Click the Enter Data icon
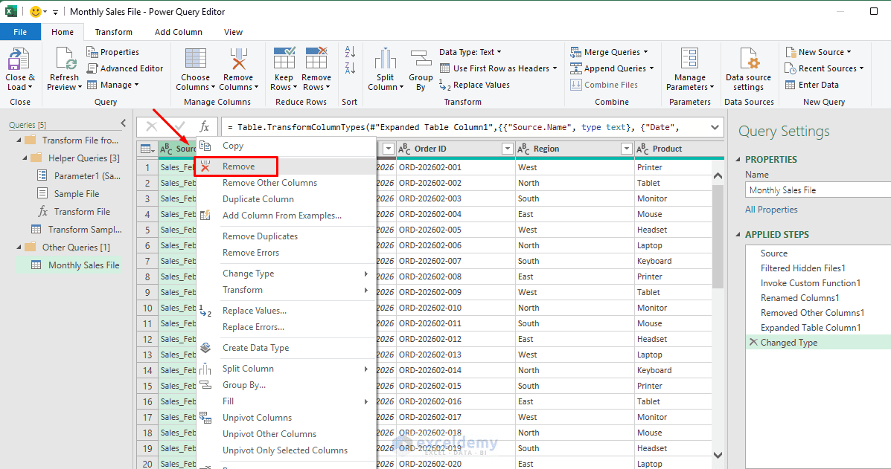The width and height of the screenshot is (891, 469). (791, 85)
